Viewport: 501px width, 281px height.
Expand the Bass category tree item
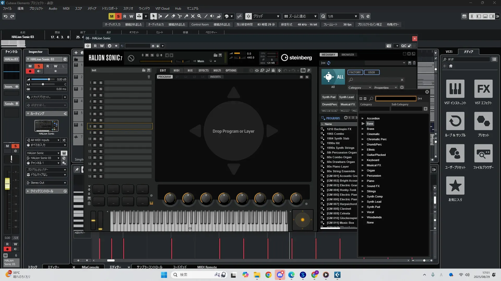(x=363, y=124)
